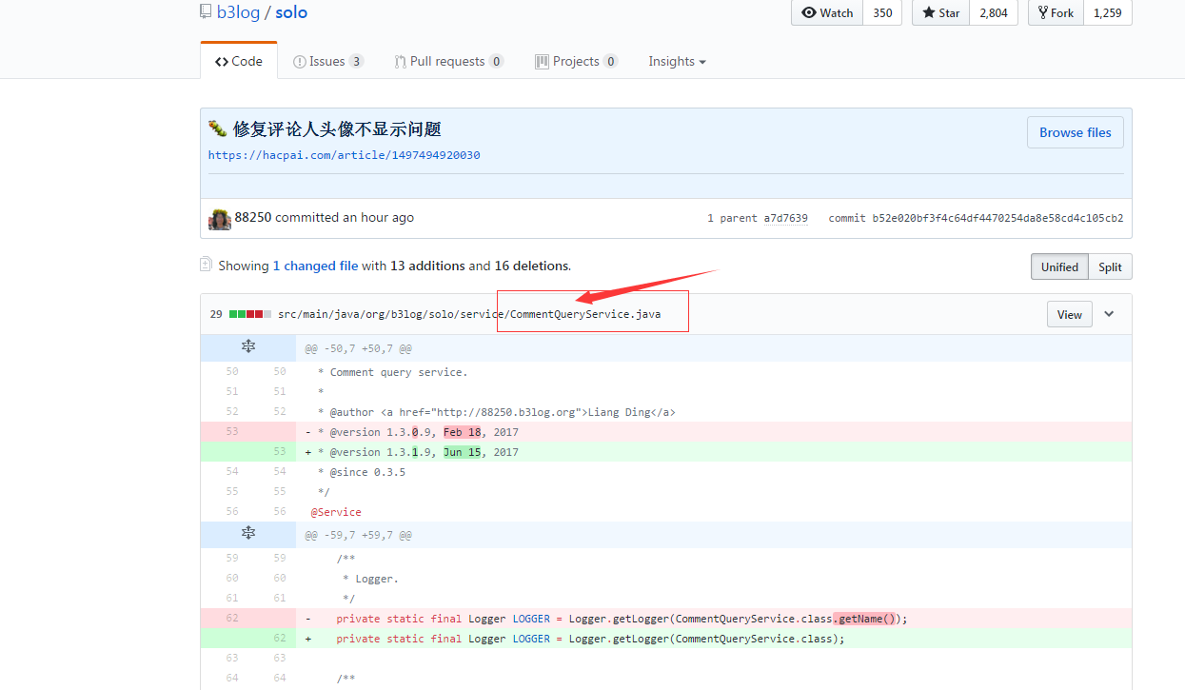Open the Insights dropdown menu
Viewport: 1185px width, 690px height.
(x=677, y=61)
